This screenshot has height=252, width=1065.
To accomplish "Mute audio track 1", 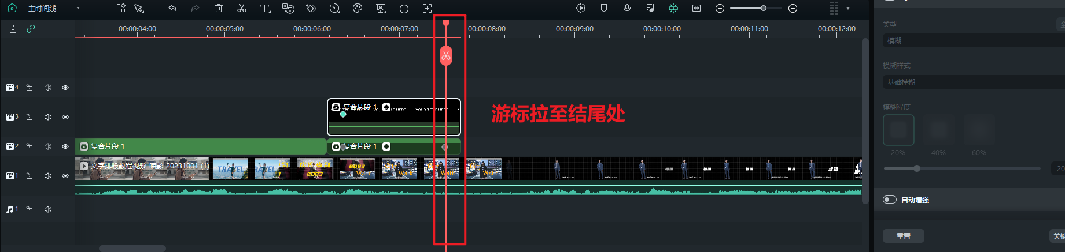I will [x=48, y=209].
